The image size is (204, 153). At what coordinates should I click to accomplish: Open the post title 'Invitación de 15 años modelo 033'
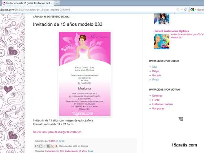pos(68,24)
